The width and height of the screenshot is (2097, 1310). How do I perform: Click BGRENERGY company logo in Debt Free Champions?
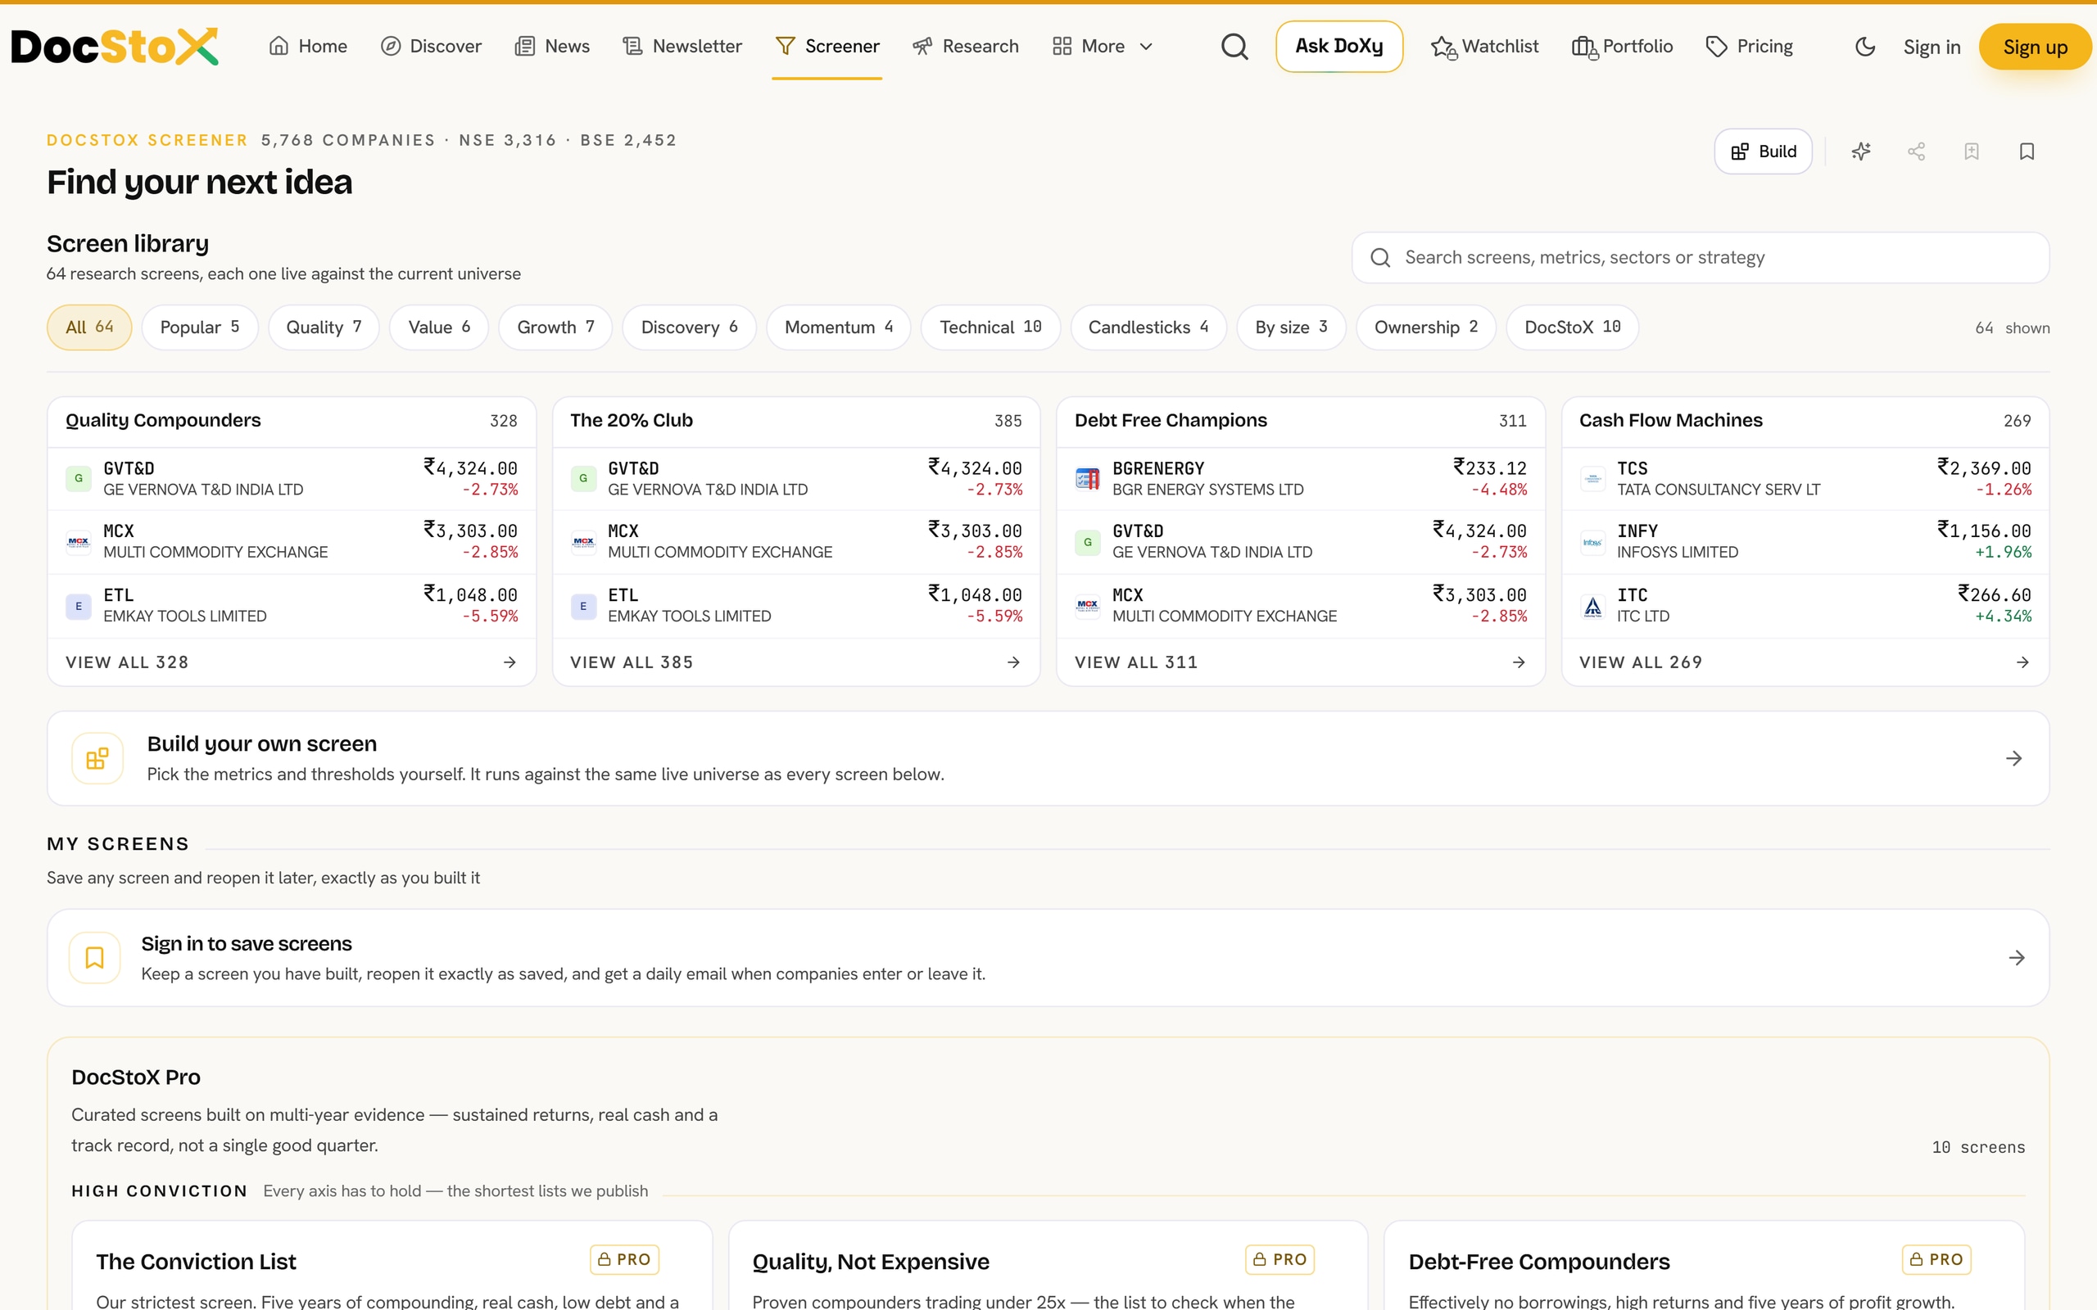1088,478
